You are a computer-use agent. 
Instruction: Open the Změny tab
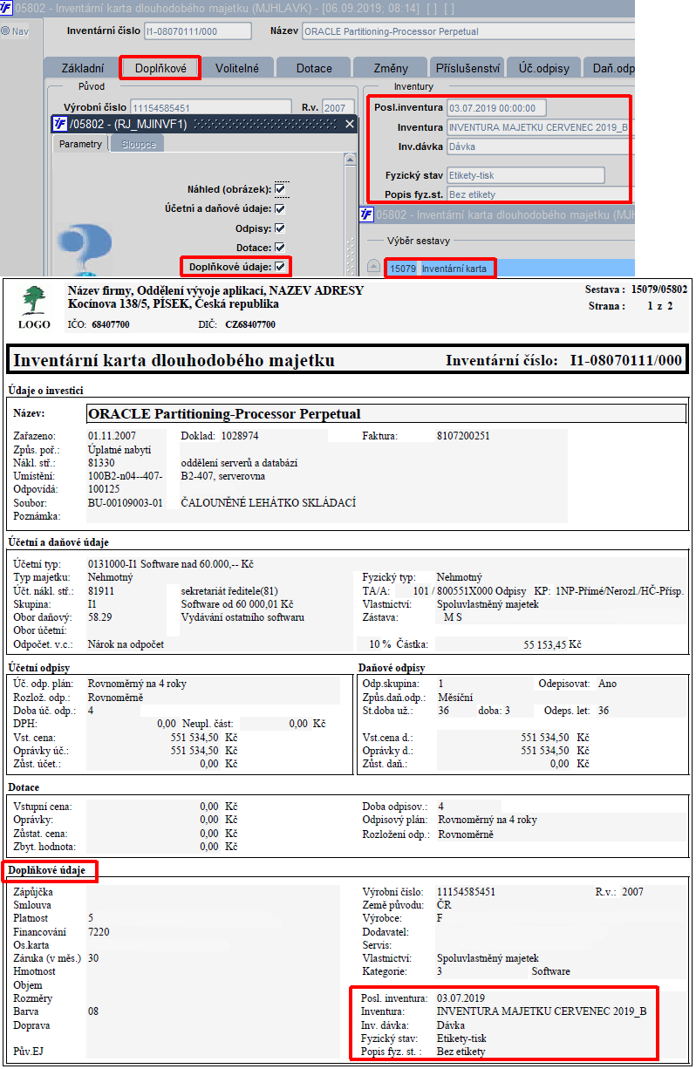(x=389, y=67)
